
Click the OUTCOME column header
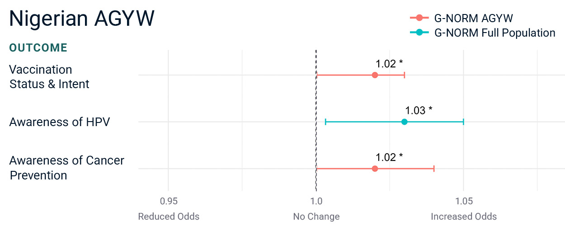pyautogui.click(x=38, y=47)
